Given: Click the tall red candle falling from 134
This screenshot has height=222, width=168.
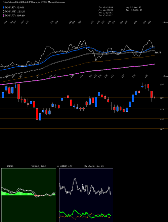Looking at the screenshot, I should point(18,91).
